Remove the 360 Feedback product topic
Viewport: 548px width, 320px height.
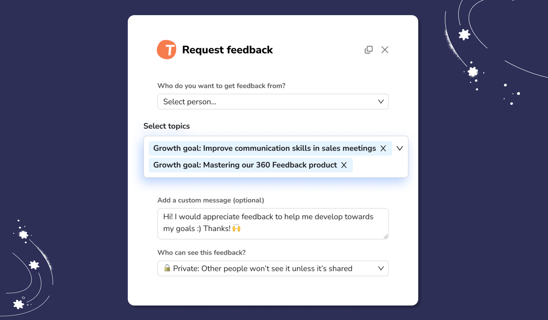point(344,165)
